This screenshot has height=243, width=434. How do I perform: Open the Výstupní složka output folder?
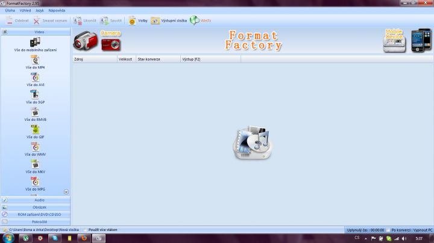point(169,20)
